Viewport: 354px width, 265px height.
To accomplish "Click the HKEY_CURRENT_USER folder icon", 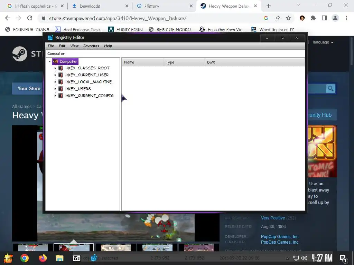I will (61, 75).
